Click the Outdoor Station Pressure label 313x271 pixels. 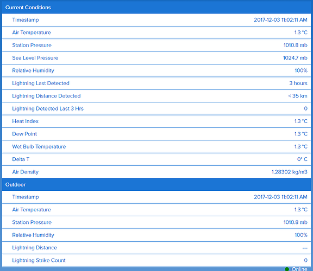coord(32,222)
